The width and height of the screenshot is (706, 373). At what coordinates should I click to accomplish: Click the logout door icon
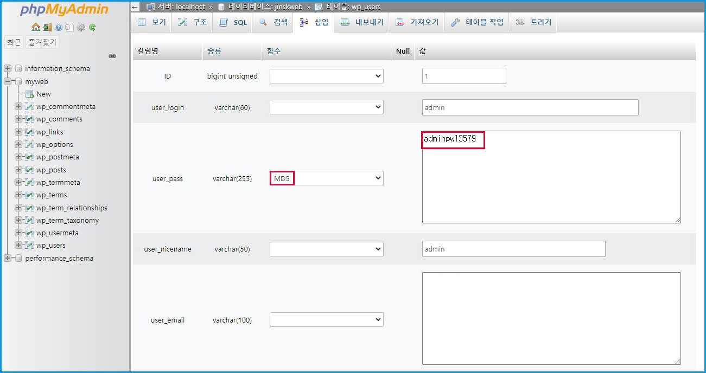47,27
